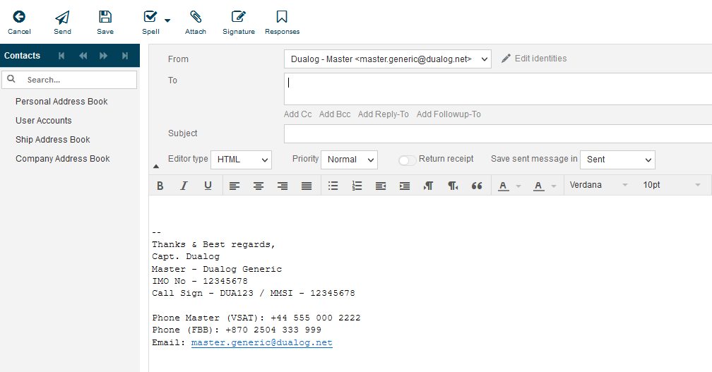The image size is (712, 372).
Task: Click the Contacts panel header
Action: click(x=23, y=56)
